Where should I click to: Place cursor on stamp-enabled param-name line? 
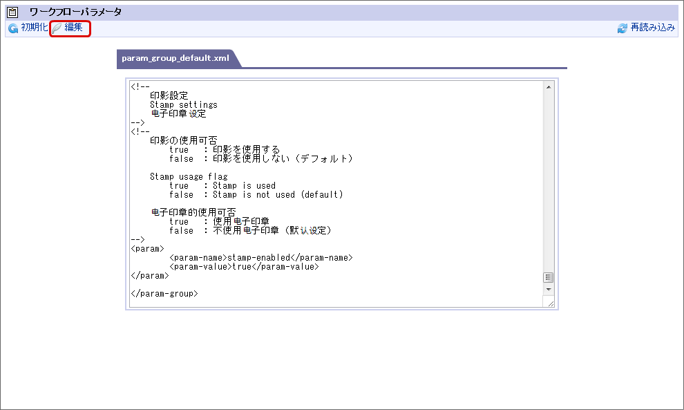click(x=260, y=258)
